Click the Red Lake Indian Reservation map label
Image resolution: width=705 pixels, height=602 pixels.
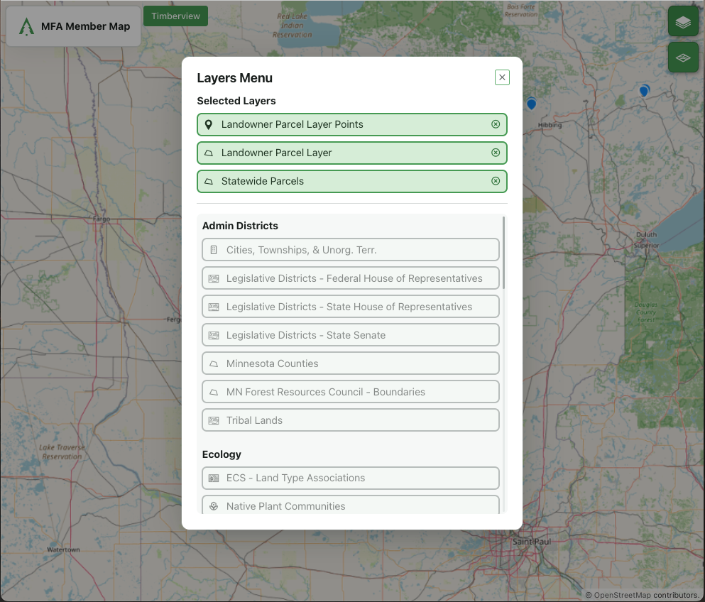pos(293,25)
